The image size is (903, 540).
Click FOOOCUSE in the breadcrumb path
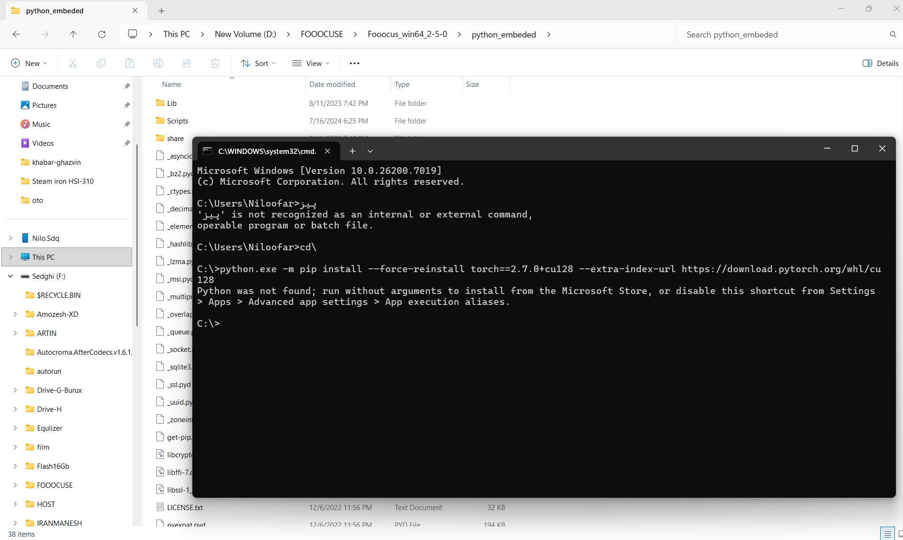[x=322, y=34]
